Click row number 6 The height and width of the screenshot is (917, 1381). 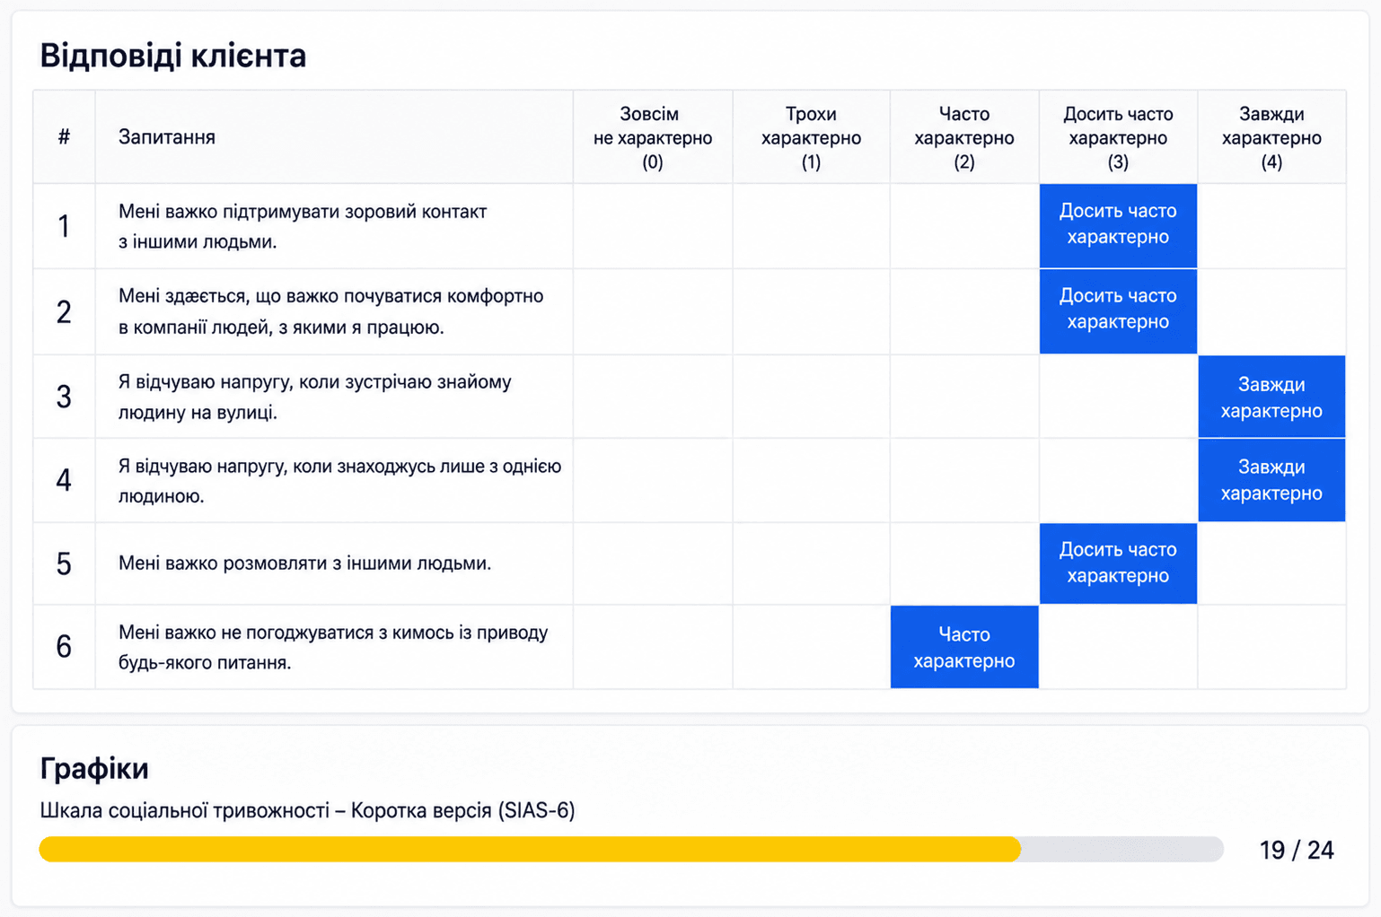(x=64, y=647)
